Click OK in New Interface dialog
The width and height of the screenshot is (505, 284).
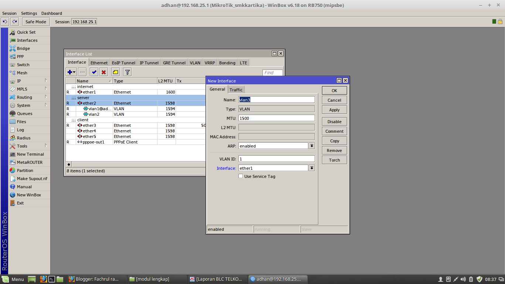pyautogui.click(x=334, y=91)
